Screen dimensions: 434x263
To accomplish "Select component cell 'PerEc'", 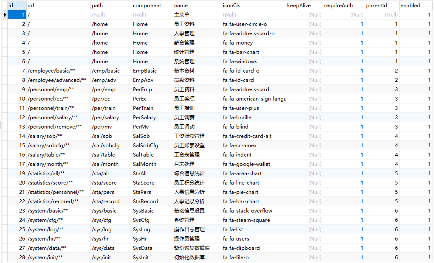I will click(x=152, y=99).
